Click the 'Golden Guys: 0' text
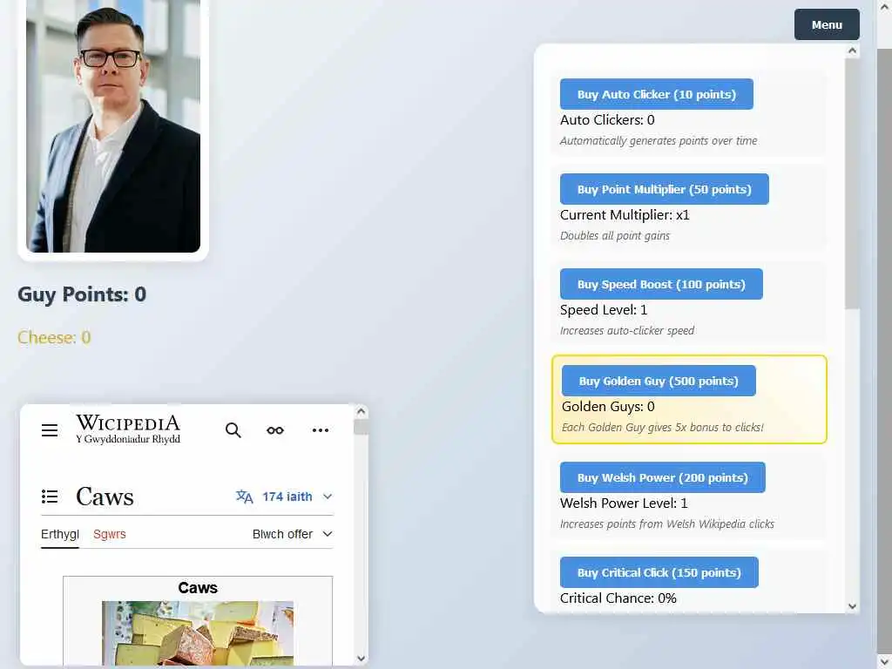 pos(608,407)
